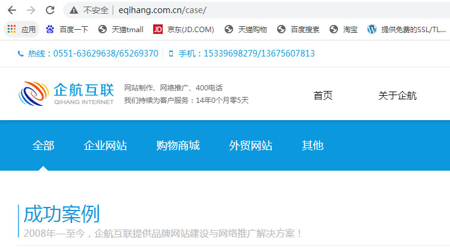Open the 天猫tmall bookmark
The width and height of the screenshot is (450, 248).
coord(121,29)
